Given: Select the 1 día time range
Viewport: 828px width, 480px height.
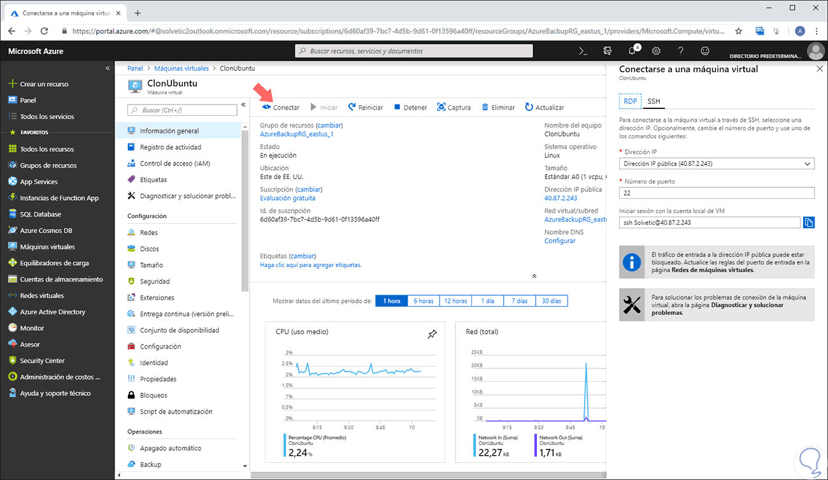Looking at the screenshot, I should 487,301.
